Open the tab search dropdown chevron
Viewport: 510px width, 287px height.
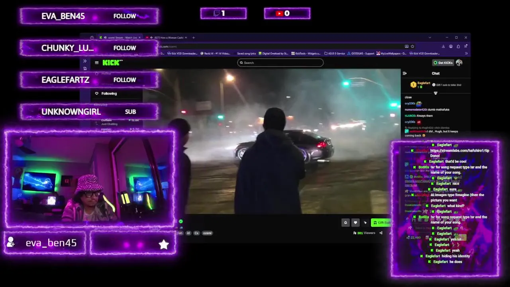[430, 37]
